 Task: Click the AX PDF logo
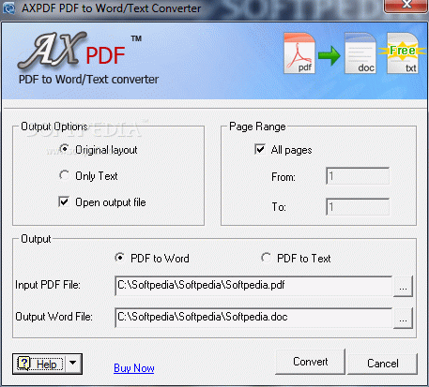tap(71, 51)
